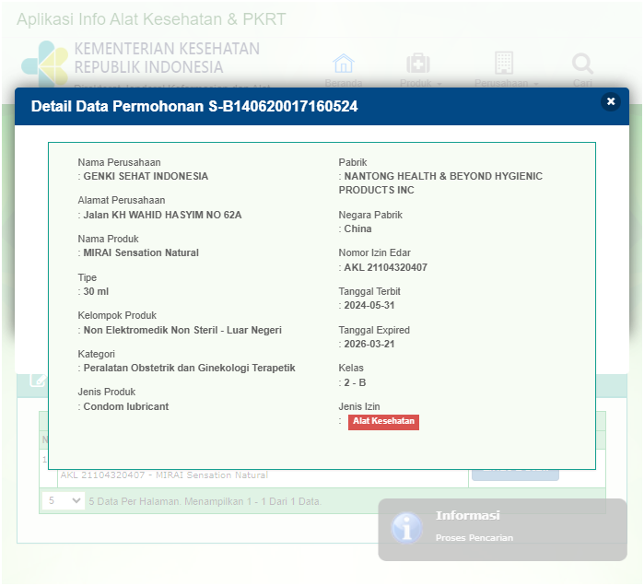Click the product name MIRAI Sensation Natural
The image size is (644, 586).
coord(141,252)
